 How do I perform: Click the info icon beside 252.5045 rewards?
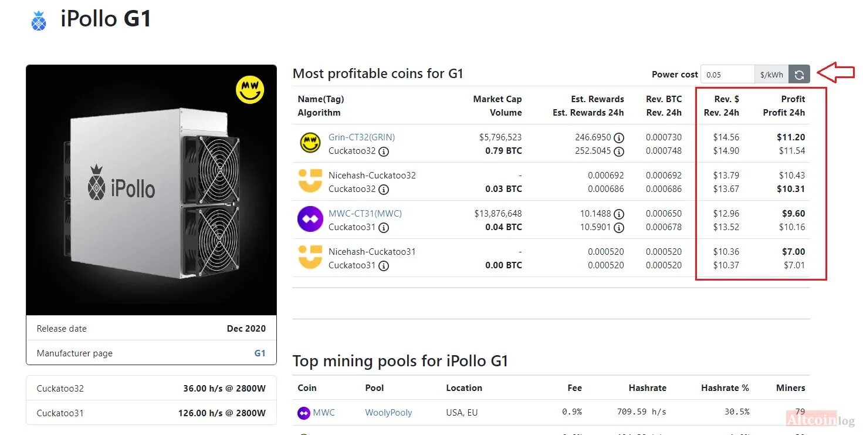pyautogui.click(x=618, y=151)
